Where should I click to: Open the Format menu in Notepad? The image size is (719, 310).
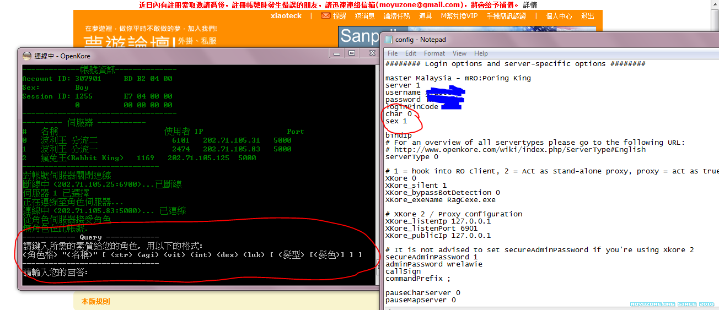(434, 53)
